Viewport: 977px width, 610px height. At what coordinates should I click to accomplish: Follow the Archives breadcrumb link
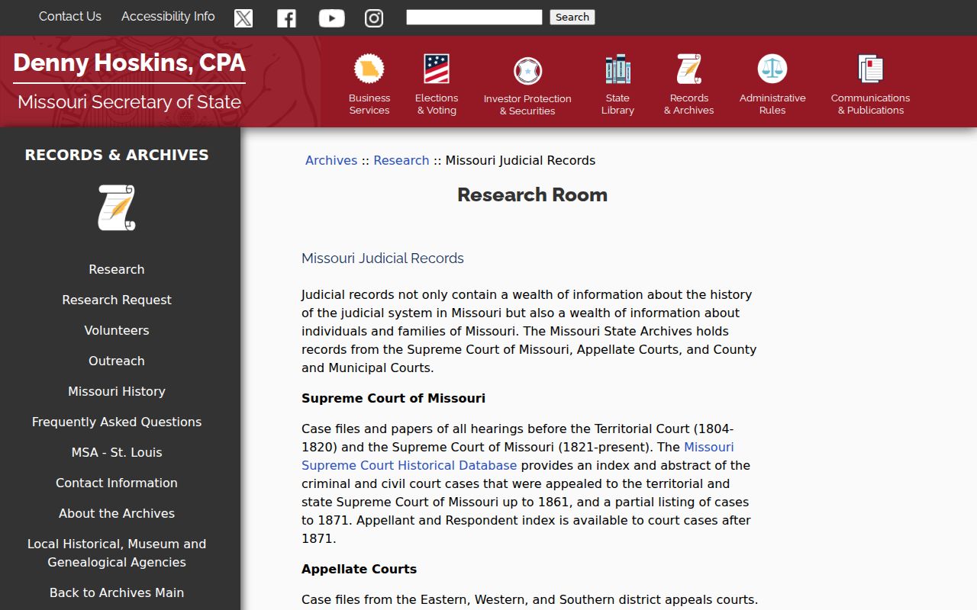331,160
